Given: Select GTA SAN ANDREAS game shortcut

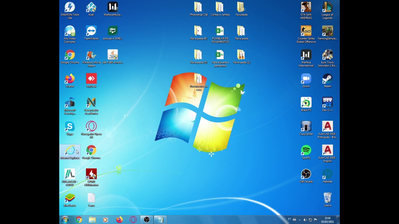Looking at the screenshot, I should 306,10.
